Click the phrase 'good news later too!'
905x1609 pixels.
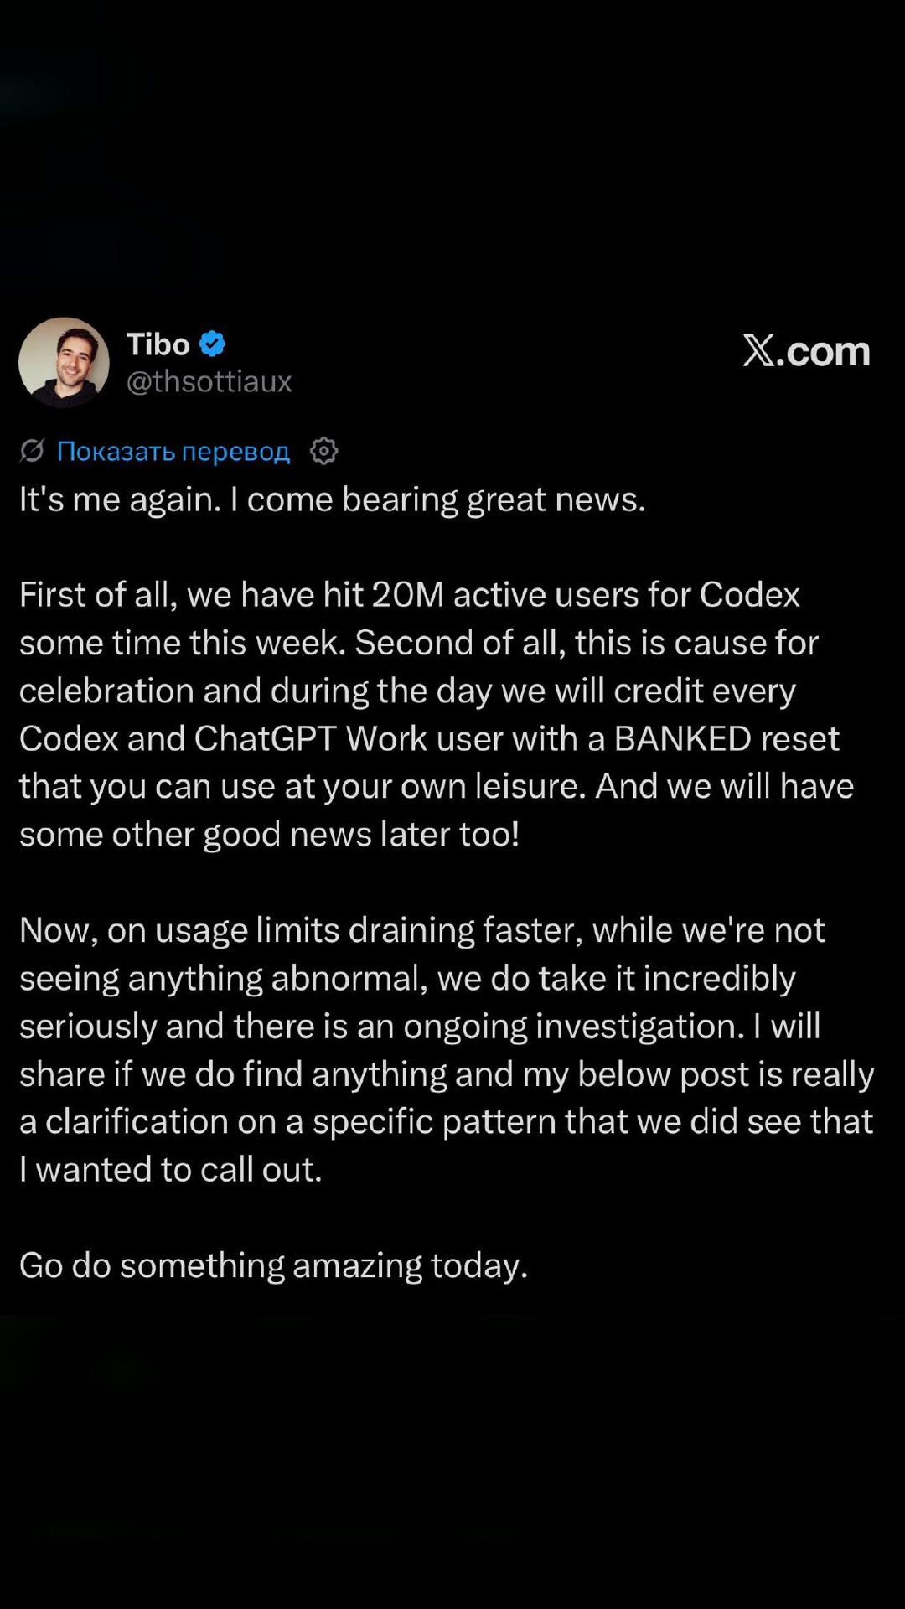(x=361, y=835)
